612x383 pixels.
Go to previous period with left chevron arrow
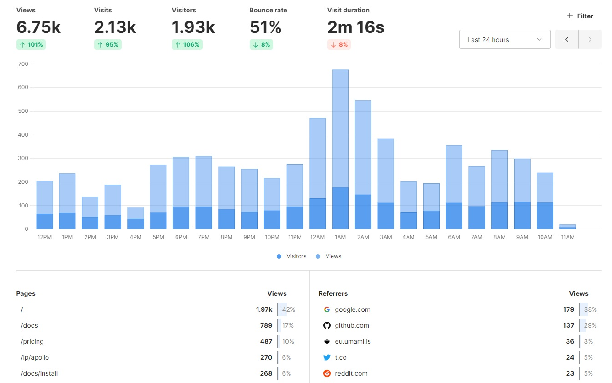pos(566,39)
